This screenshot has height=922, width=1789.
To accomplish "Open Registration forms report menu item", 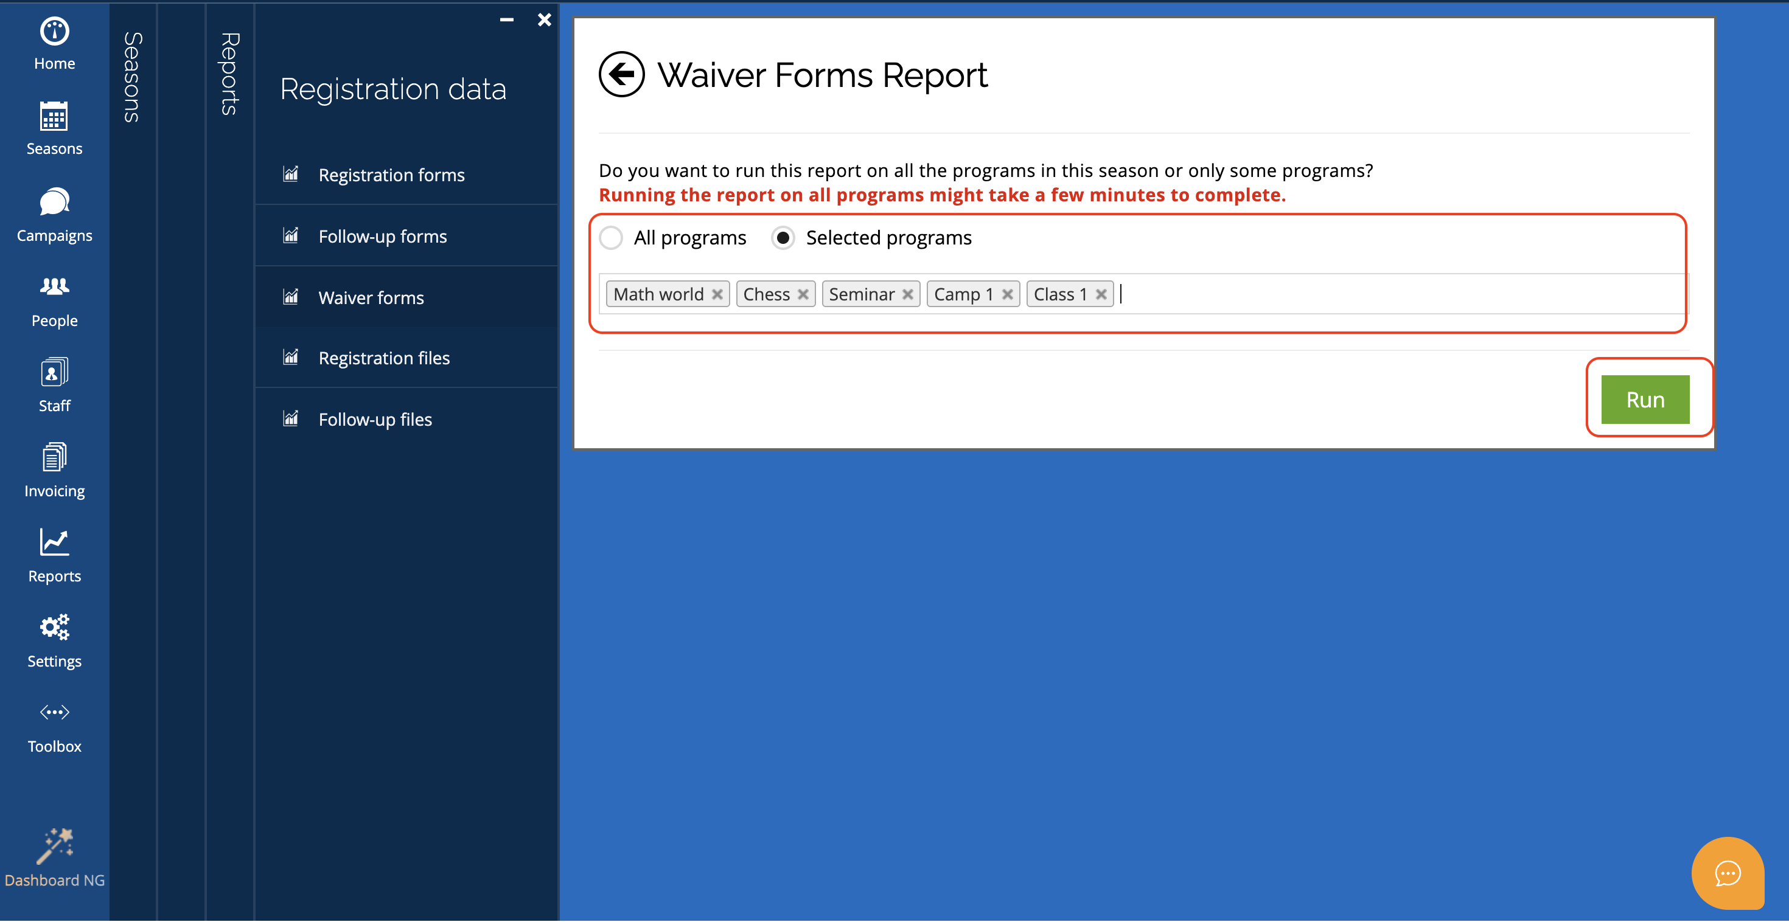I will [x=391, y=175].
